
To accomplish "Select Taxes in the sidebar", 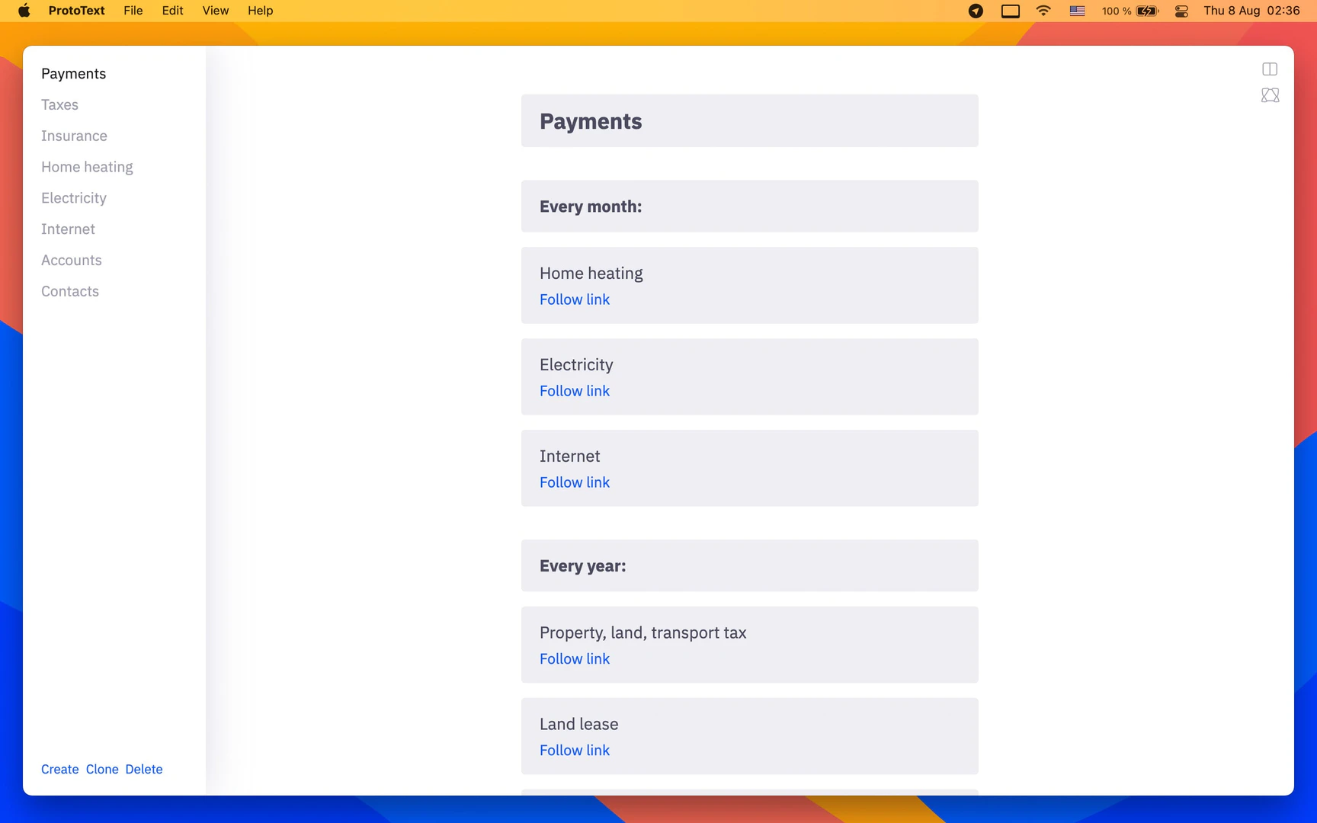I will point(59,105).
